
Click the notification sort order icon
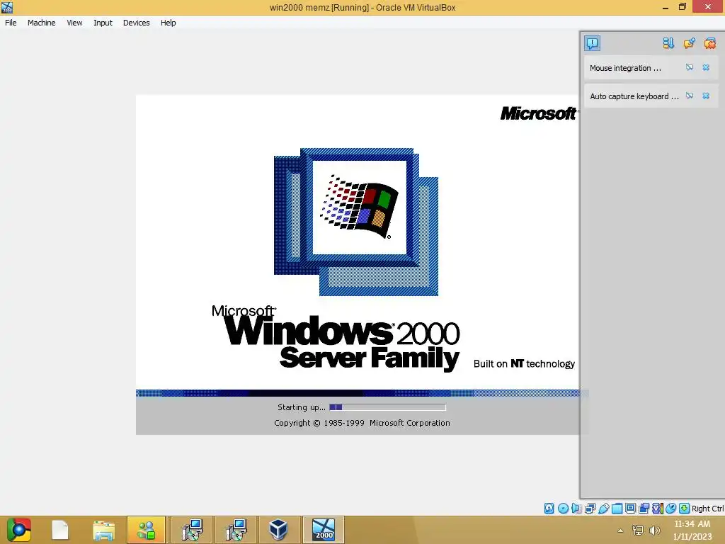(x=668, y=43)
